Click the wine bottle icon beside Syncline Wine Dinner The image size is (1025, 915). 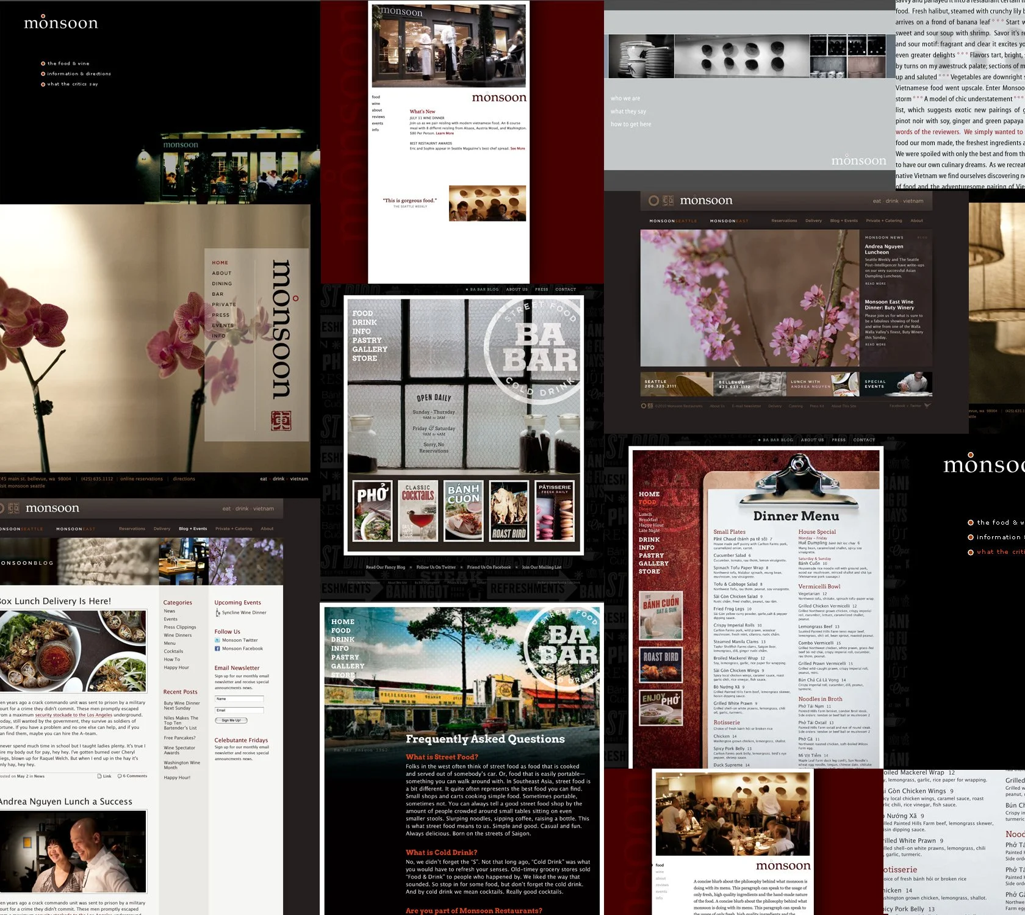coord(218,612)
